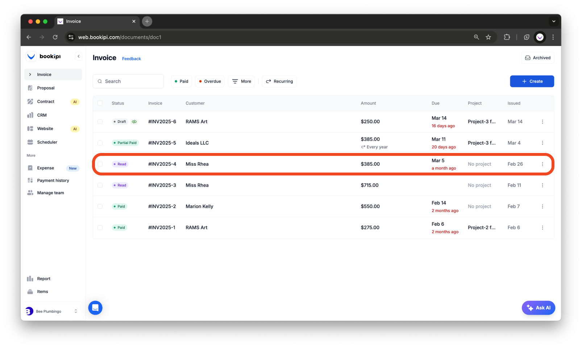The image size is (582, 348).
Task: Check the box for invoice #INV2025-1
Action: (100, 228)
